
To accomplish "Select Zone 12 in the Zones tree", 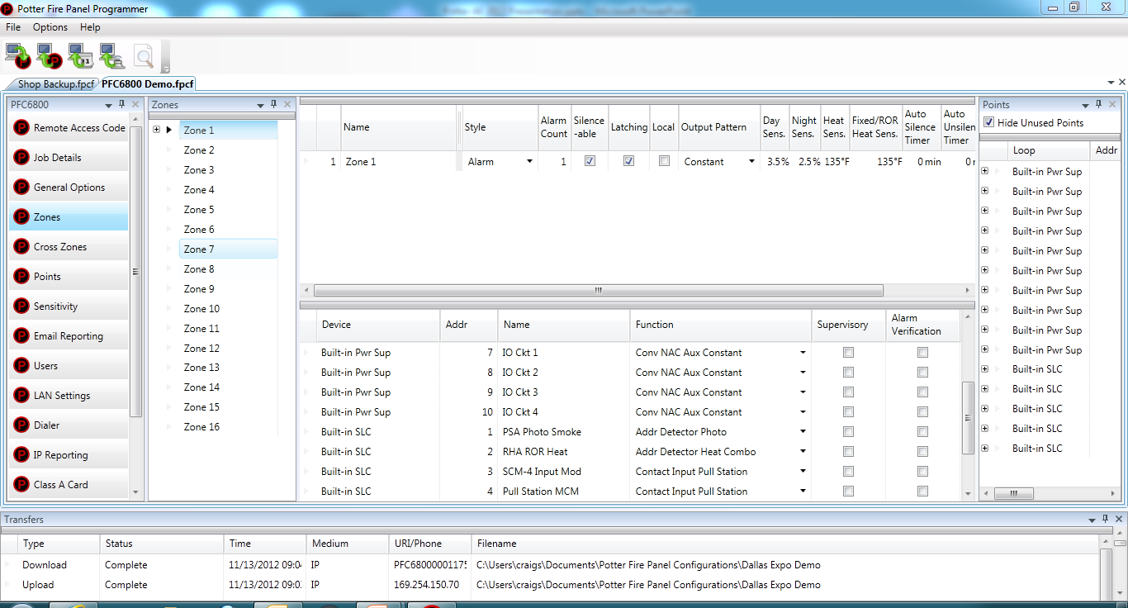I will [228, 349].
